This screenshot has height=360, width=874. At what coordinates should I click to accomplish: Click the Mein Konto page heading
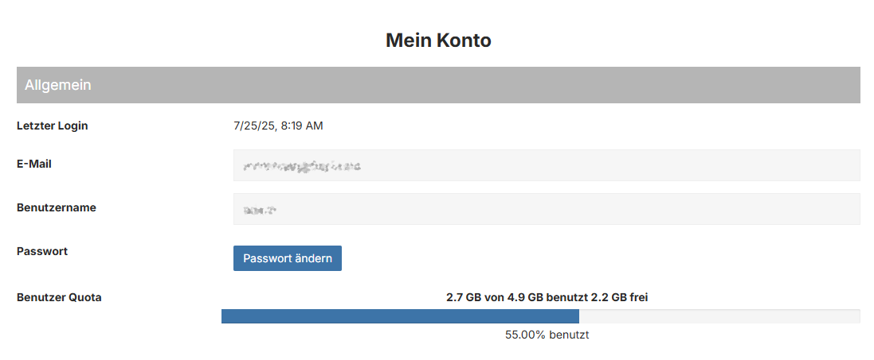[x=438, y=40]
